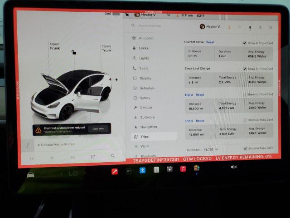Viewport: 290px width, 218px height.
Task: Open the Bluetooth app in the dock
Action: (142, 170)
